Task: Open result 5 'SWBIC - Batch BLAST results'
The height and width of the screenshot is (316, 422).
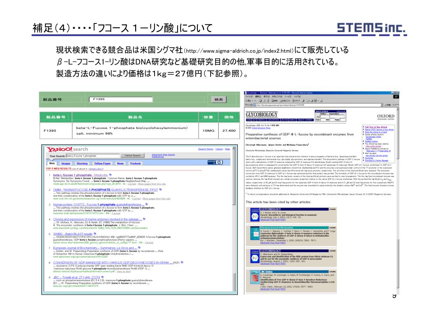Action: click(73, 234)
